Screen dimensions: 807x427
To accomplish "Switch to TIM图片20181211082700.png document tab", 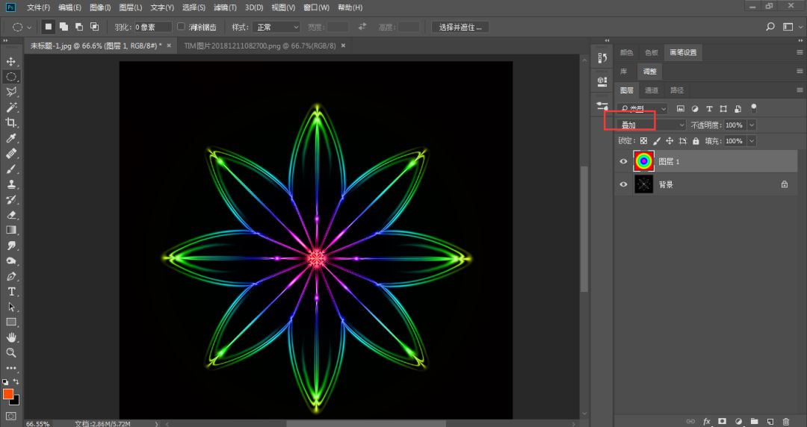I will click(x=260, y=46).
